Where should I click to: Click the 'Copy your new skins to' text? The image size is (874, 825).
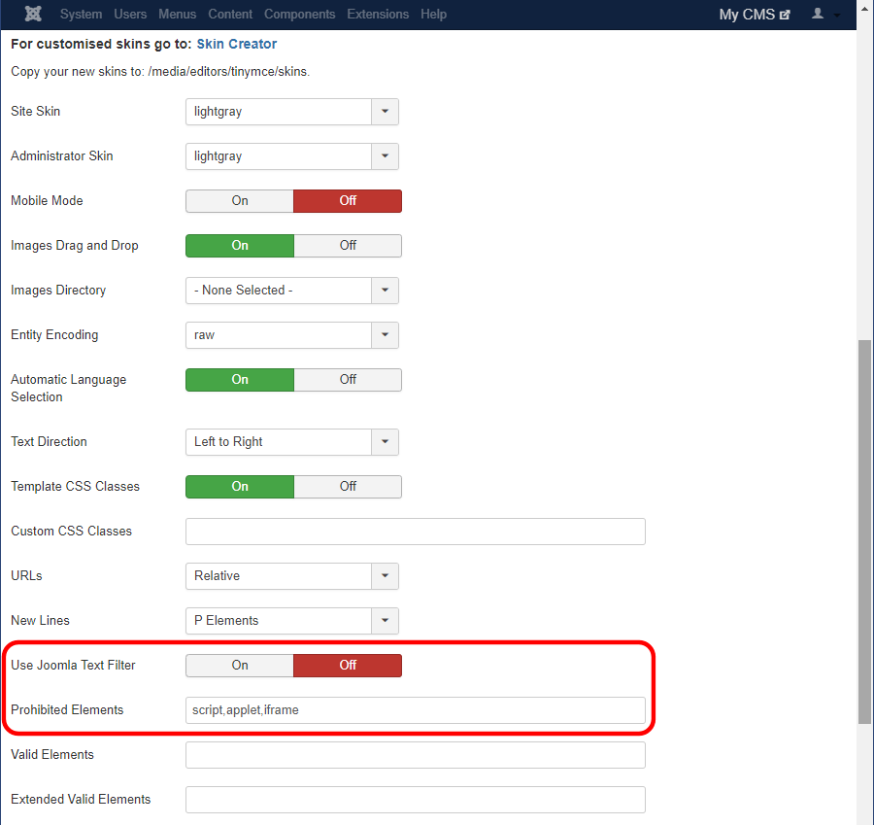point(160,71)
